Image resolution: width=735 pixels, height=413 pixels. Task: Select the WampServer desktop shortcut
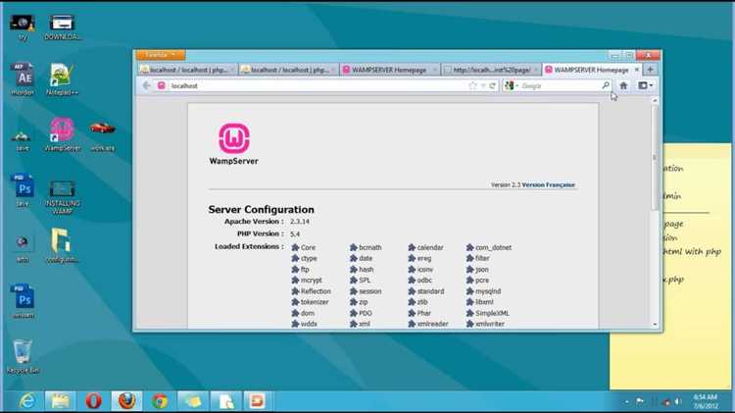coord(63,134)
